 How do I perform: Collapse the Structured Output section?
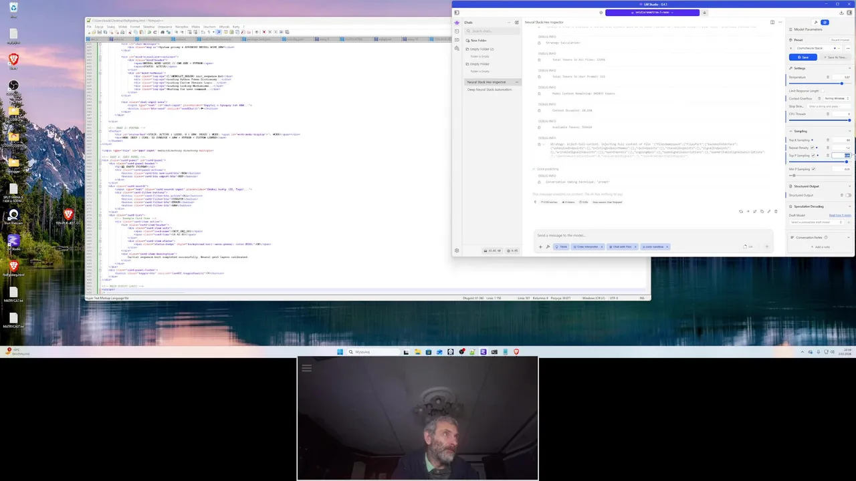click(x=849, y=186)
